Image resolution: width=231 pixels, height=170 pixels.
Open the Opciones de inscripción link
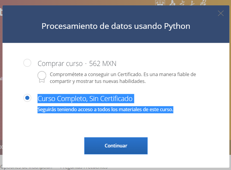(x=27, y=168)
